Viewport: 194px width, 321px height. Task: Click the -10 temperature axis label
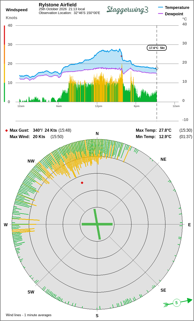[x=185, y=120]
